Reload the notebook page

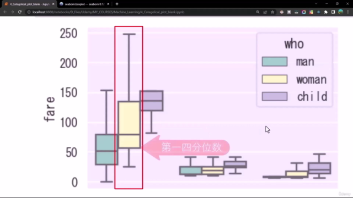tap(20, 12)
